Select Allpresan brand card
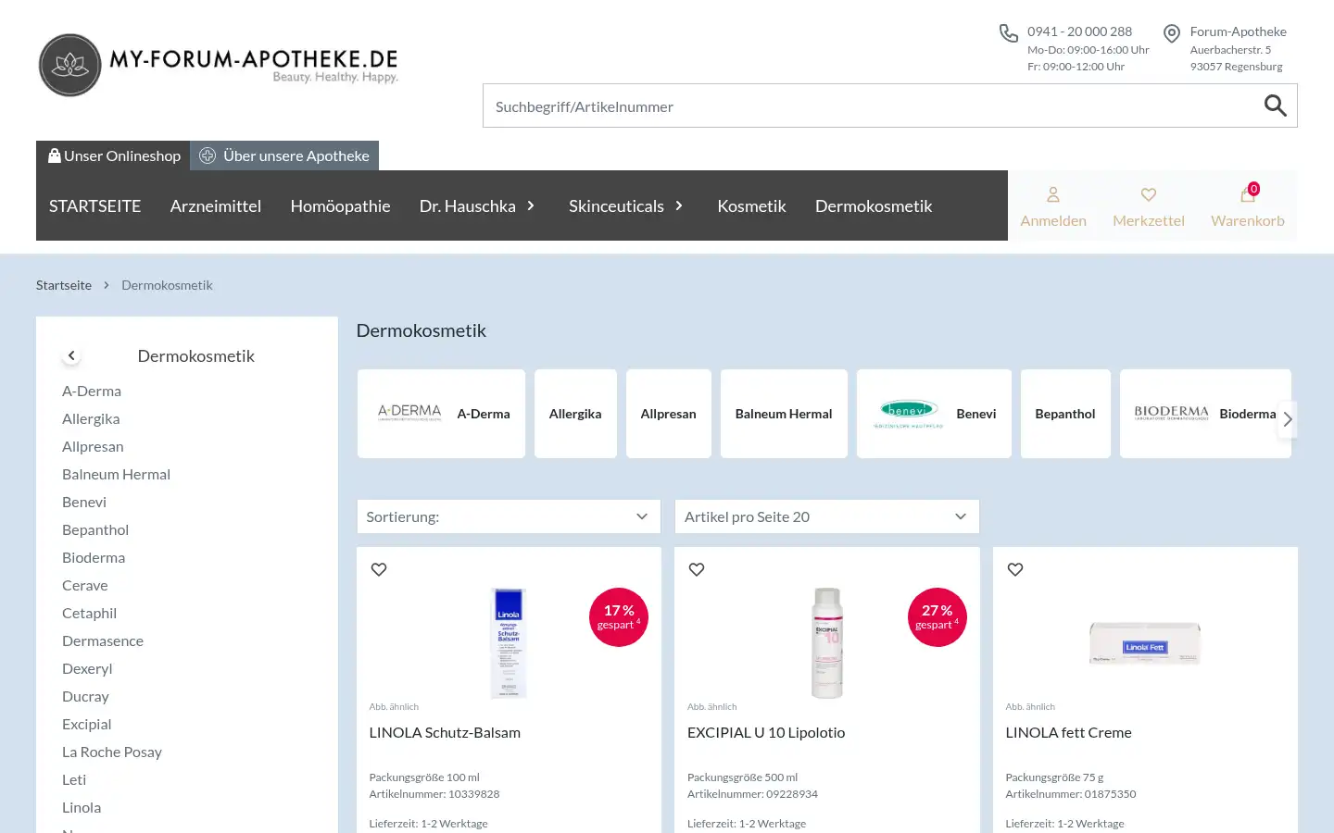Screen dimensions: 1334x833 669,414
